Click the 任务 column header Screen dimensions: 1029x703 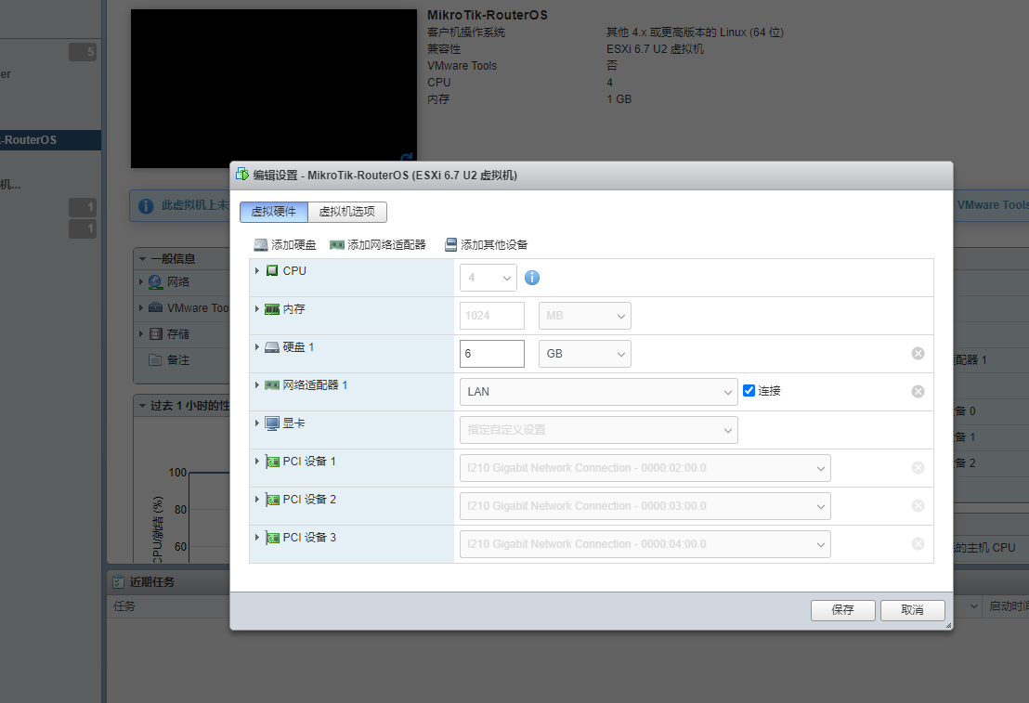[x=124, y=606]
